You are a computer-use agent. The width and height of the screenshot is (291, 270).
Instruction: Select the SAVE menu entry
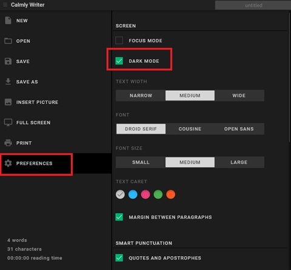pos(56,61)
